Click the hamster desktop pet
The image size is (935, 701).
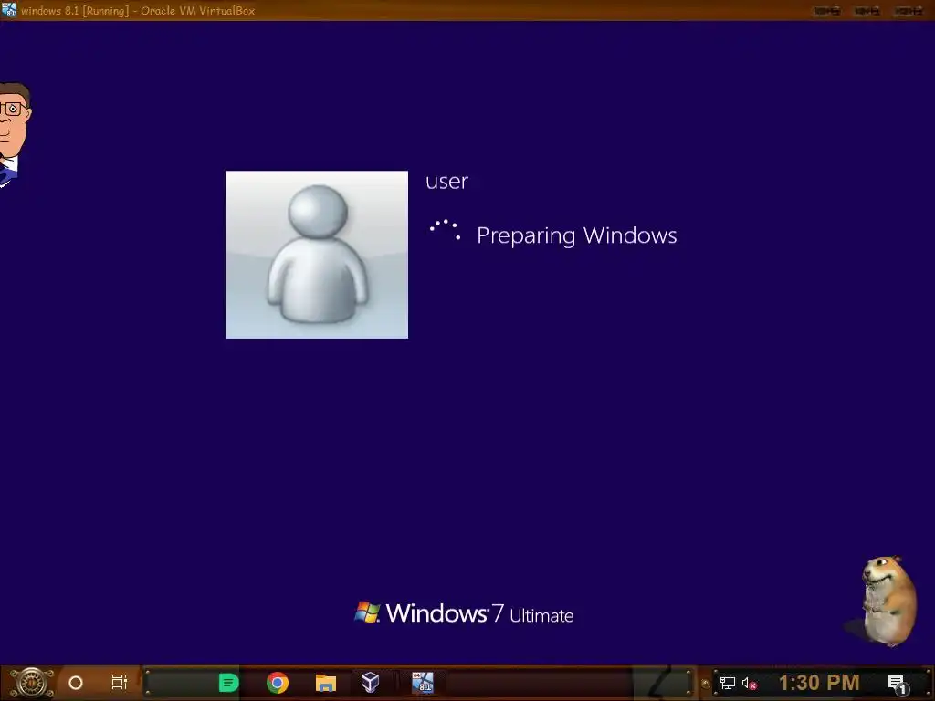[x=887, y=601]
